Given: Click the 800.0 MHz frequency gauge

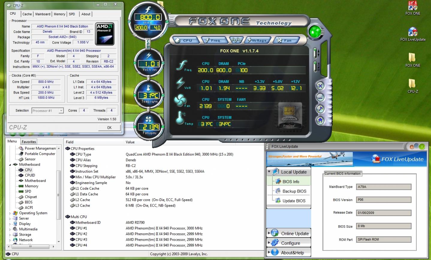Looking at the screenshot, I should point(148,21).
